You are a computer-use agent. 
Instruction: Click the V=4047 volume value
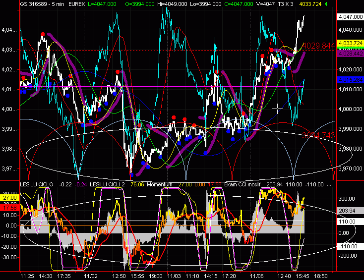265,4
